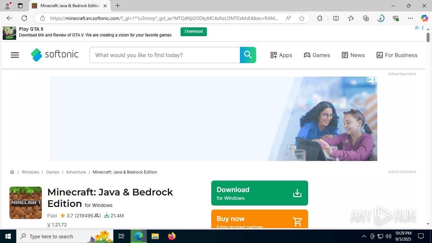Open the Copilot sidebar icon
The image size is (432, 243).
point(424,18)
